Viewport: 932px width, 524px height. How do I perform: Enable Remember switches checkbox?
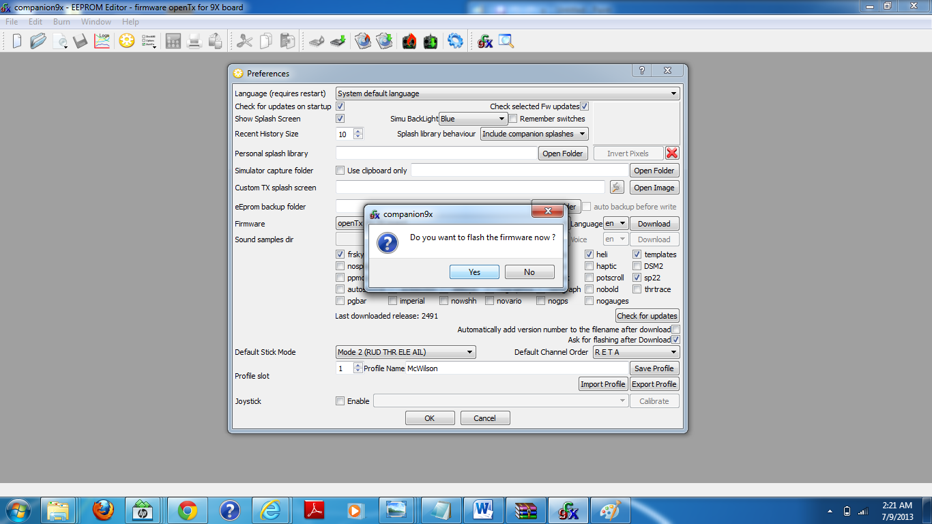coord(513,119)
